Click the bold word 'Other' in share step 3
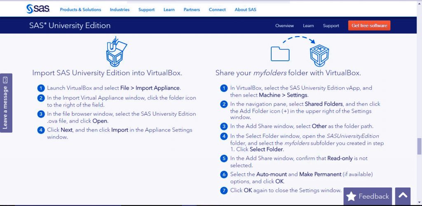The width and height of the screenshot is (422, 206). coord(319,126)
